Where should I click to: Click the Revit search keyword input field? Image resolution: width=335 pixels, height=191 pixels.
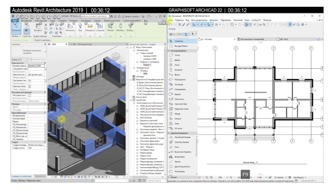[95, 16]
